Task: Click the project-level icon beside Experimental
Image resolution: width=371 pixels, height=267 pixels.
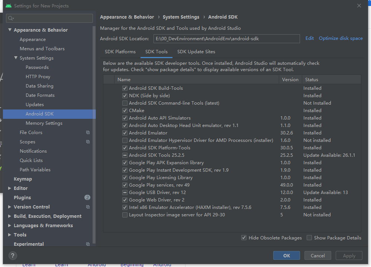Action: 88,244
